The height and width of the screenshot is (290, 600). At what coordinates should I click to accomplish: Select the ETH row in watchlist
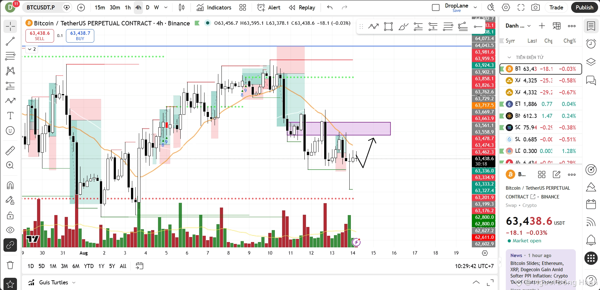click(541, 104)
